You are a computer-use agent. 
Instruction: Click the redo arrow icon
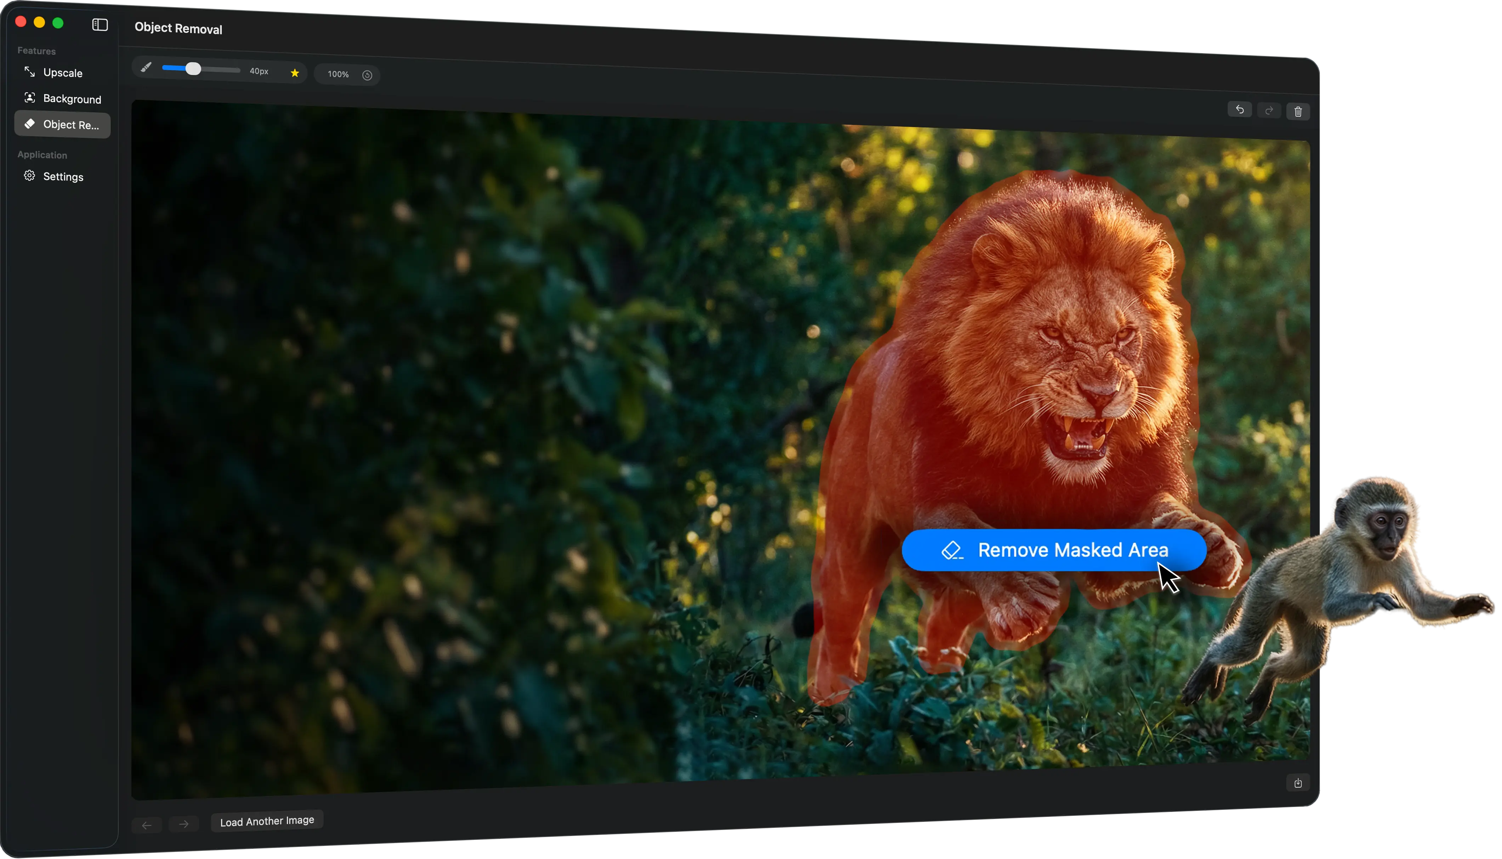pos(1269,110)
